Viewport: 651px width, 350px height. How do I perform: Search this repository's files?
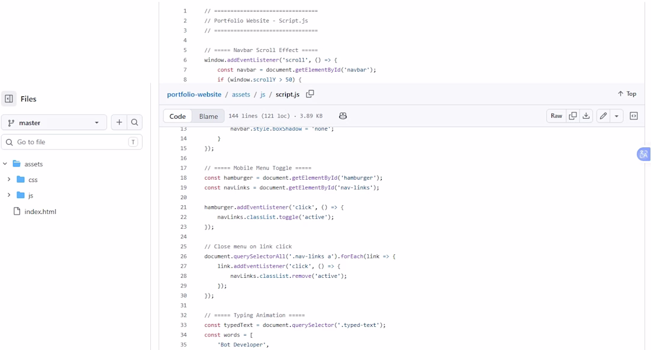pos(134,122)
